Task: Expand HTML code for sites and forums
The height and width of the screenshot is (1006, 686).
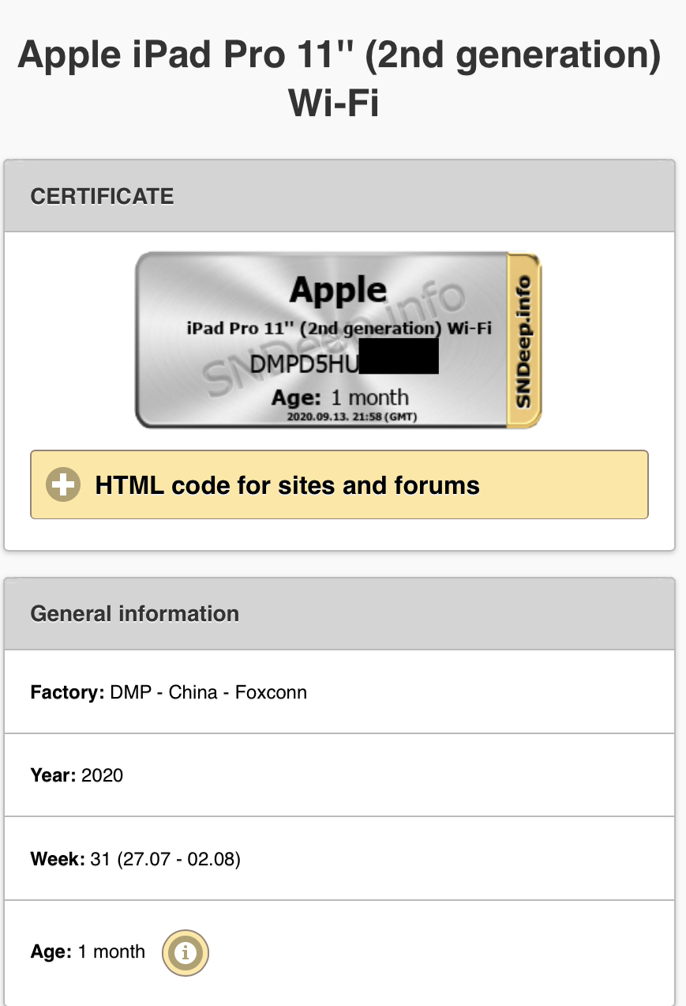Action: (339, 484)
